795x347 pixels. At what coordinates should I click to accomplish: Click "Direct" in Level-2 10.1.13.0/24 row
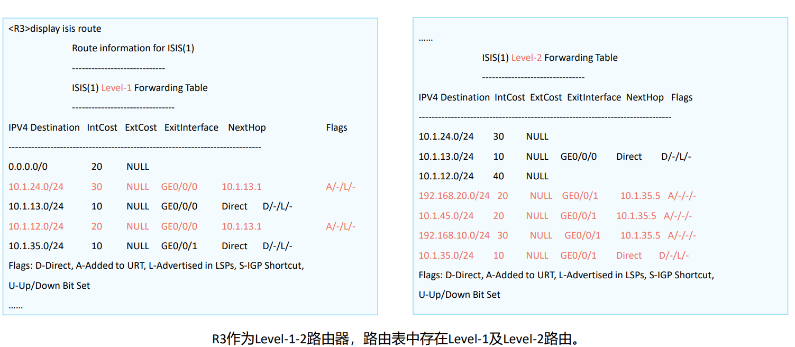[x=629, y=157]
